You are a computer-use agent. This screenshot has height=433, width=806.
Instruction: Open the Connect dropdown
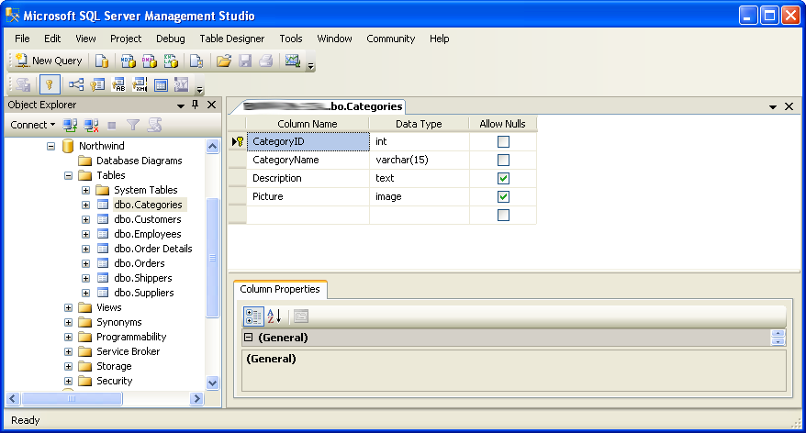click(33, 125)
